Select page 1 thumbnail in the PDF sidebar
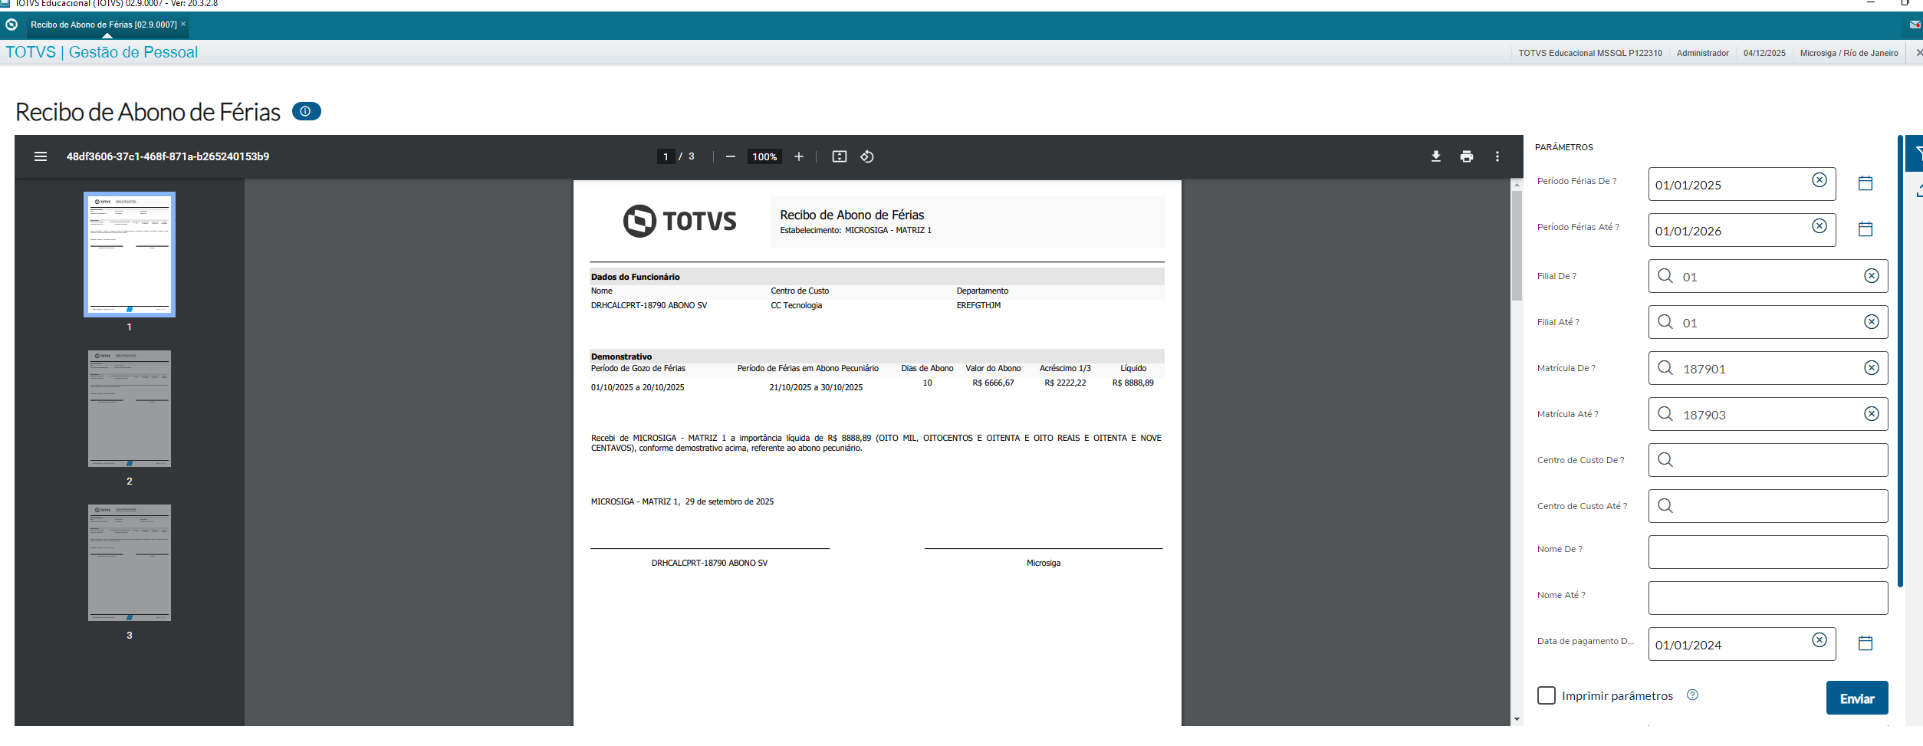 pyautogui.click(x=130, y=254)
